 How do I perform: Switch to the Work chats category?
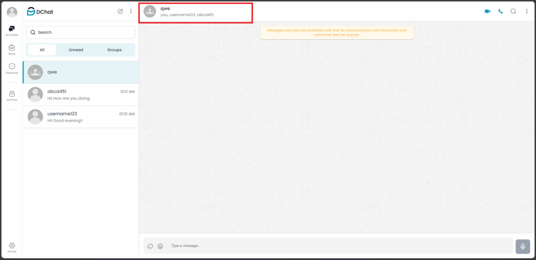point(12,50)
